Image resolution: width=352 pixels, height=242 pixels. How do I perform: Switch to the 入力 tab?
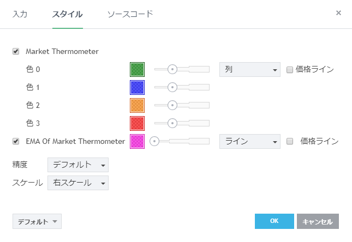(20, 14)
